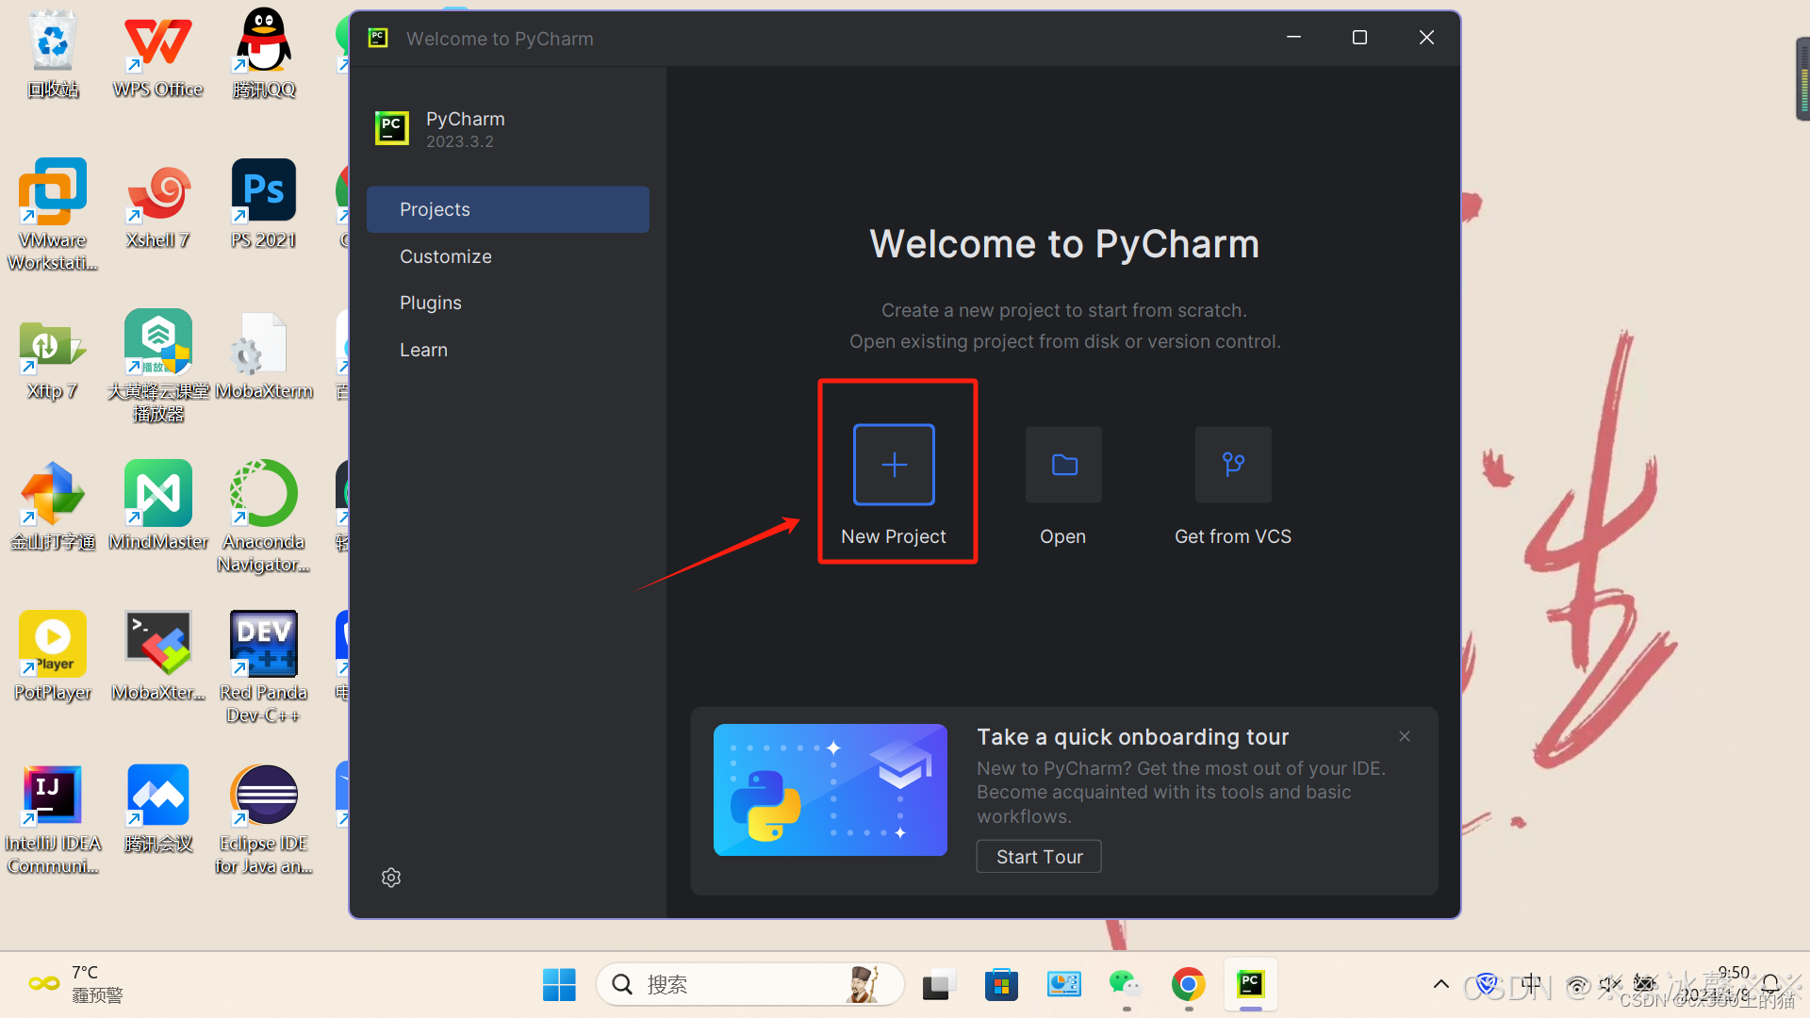Open the Microsoft Store taskbar icon
This screenshot has width=1810, height=1018.
coord(1001,985)
